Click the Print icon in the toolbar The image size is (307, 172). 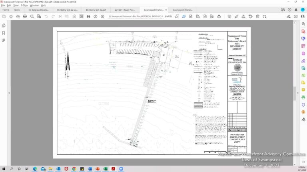(x=25, y=16)
